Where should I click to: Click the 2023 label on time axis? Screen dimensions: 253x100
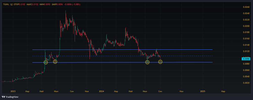13,91
